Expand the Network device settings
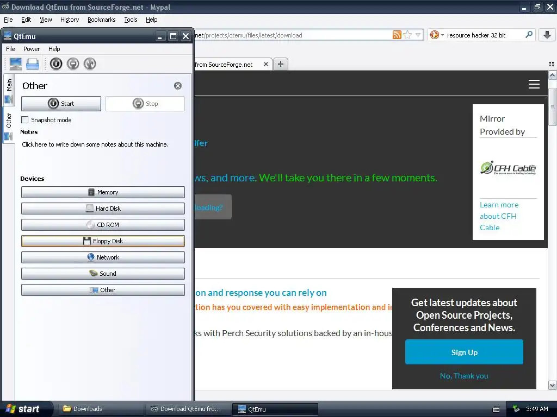The image size is (557, 417). pyautogui.click(x=103, y=257)
